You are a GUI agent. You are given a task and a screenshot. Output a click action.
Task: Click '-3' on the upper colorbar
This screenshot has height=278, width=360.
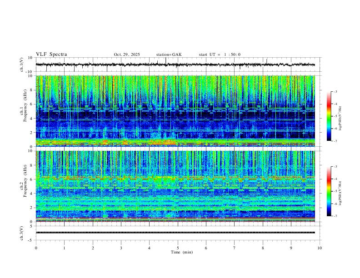[x=335, y=91]
